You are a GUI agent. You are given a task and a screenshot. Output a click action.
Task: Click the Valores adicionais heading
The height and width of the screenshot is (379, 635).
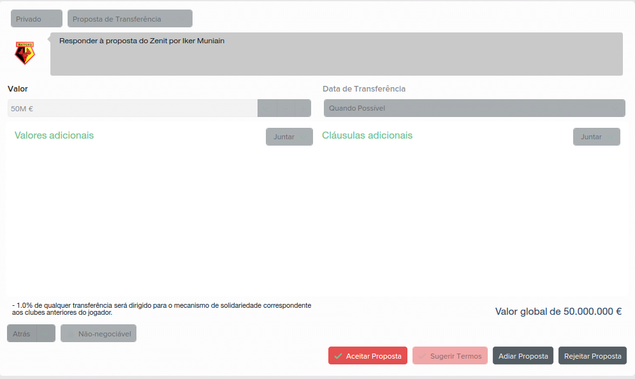pyautogui.click(x=54, y=135)
